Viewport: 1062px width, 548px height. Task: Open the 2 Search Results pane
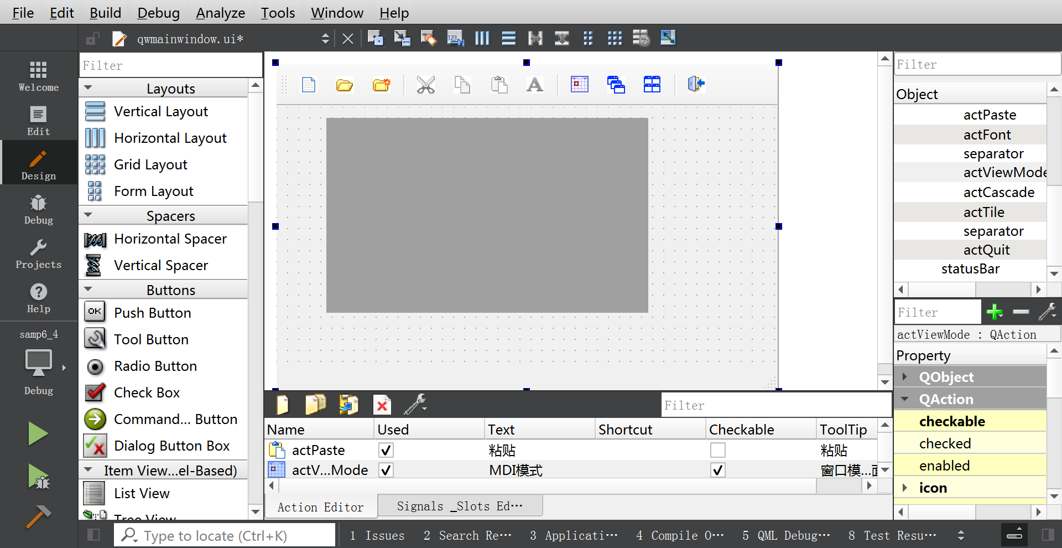point(467,535)
